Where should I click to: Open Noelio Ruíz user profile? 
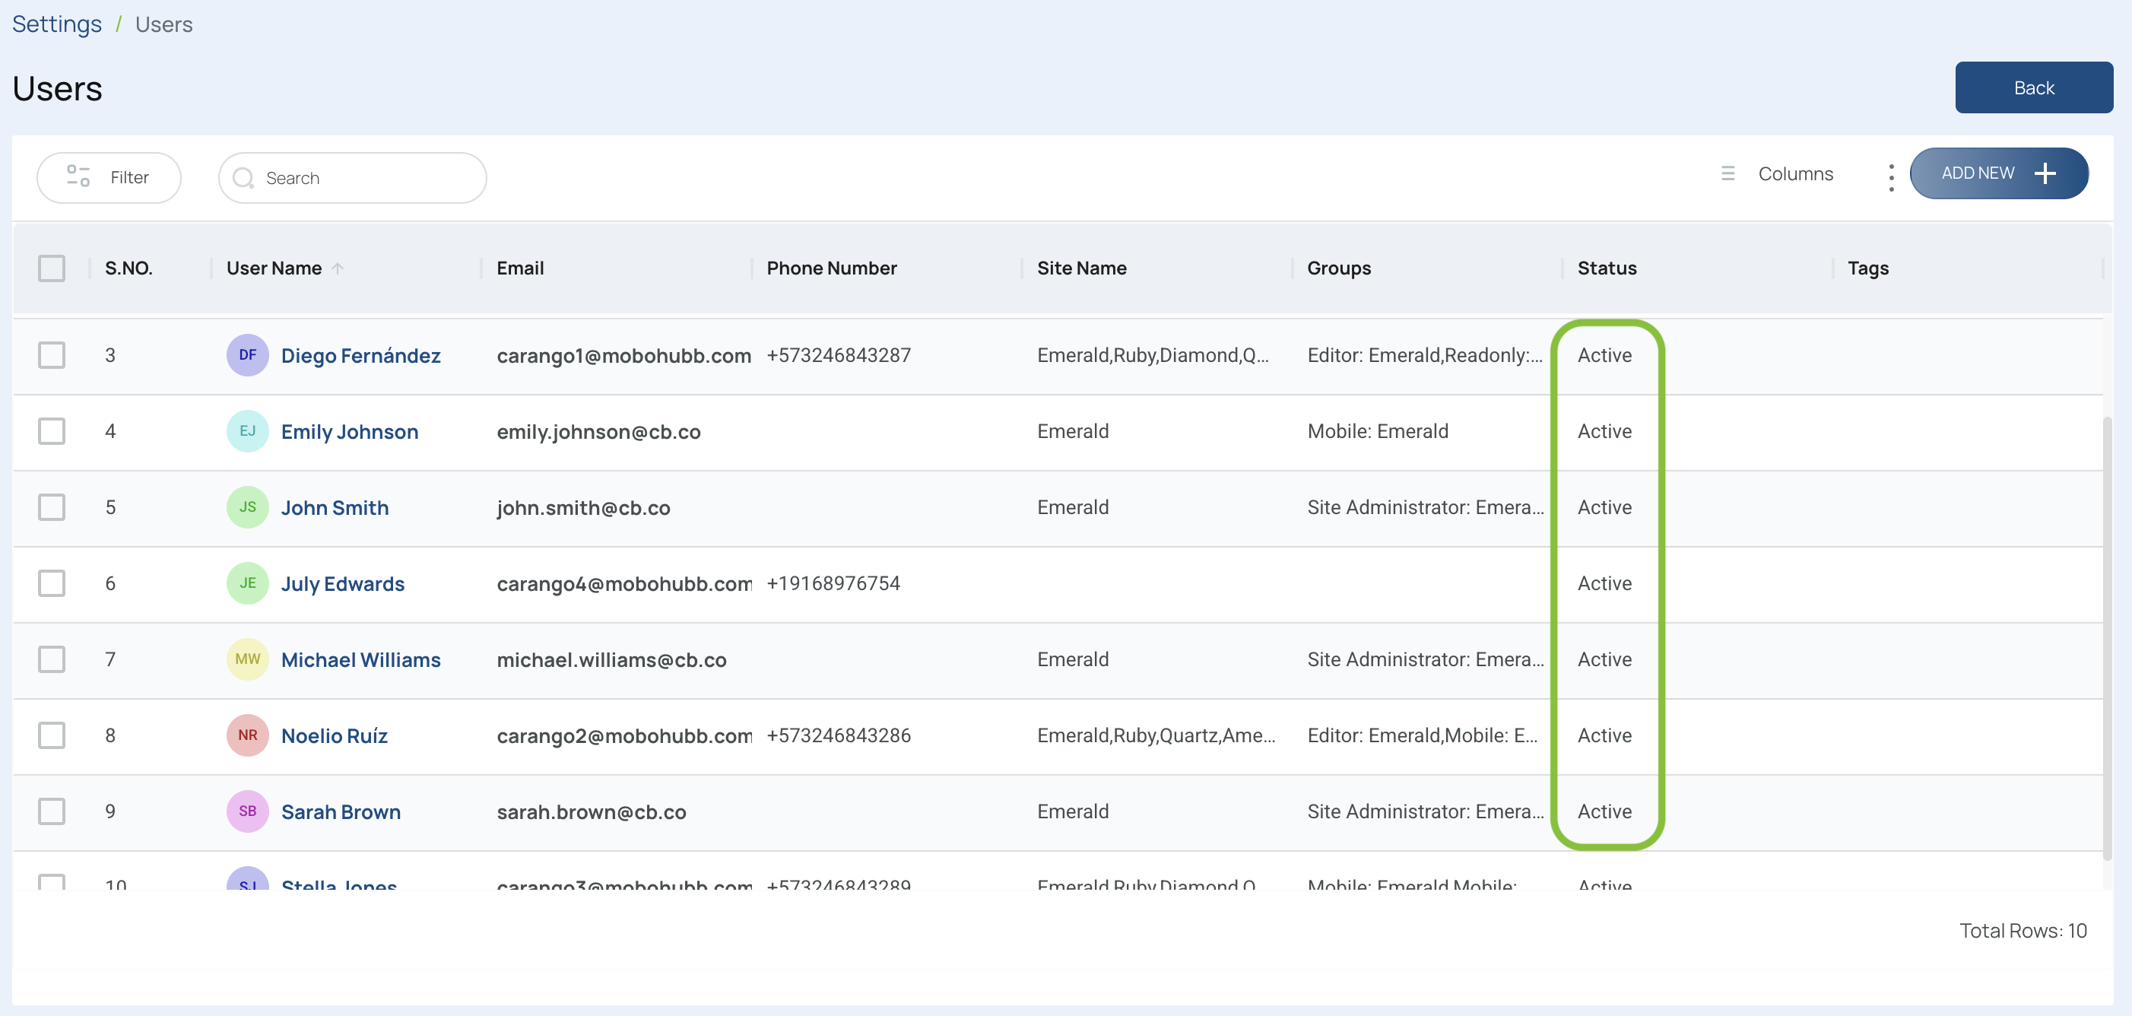(x=335, y=735)
